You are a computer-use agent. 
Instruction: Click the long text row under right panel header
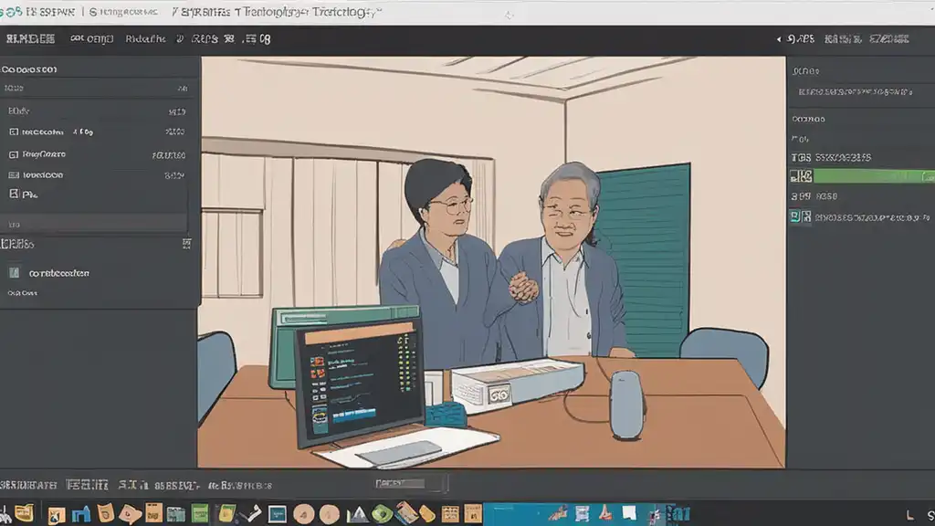pos(855,92)
